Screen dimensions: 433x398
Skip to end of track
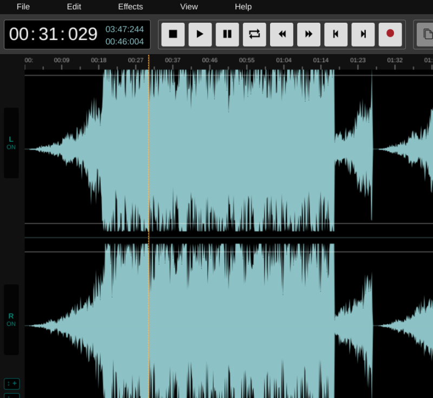pos(363,34)
